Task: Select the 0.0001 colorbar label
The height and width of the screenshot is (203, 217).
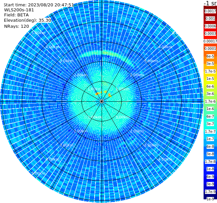Action: 210,48
